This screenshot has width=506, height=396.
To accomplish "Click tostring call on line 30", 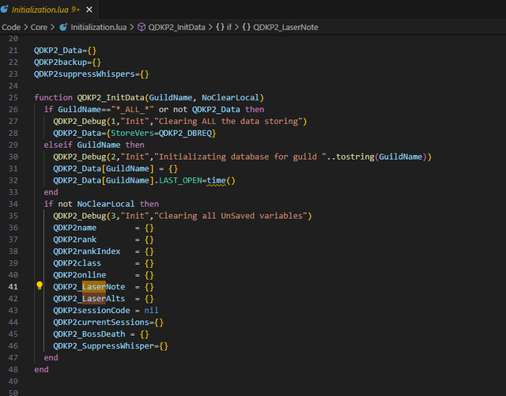I will click(x=355, y=157).
